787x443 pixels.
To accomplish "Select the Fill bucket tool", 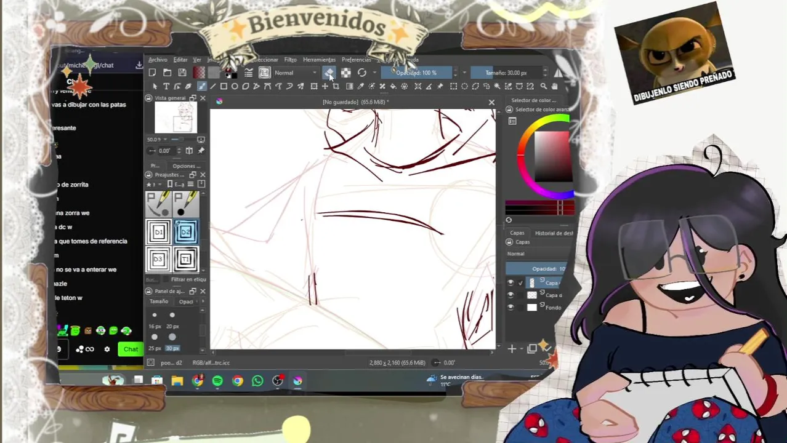I will pos(393,86).
